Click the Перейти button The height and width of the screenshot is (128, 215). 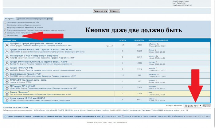pyautogui.click(x=207, y=106)
